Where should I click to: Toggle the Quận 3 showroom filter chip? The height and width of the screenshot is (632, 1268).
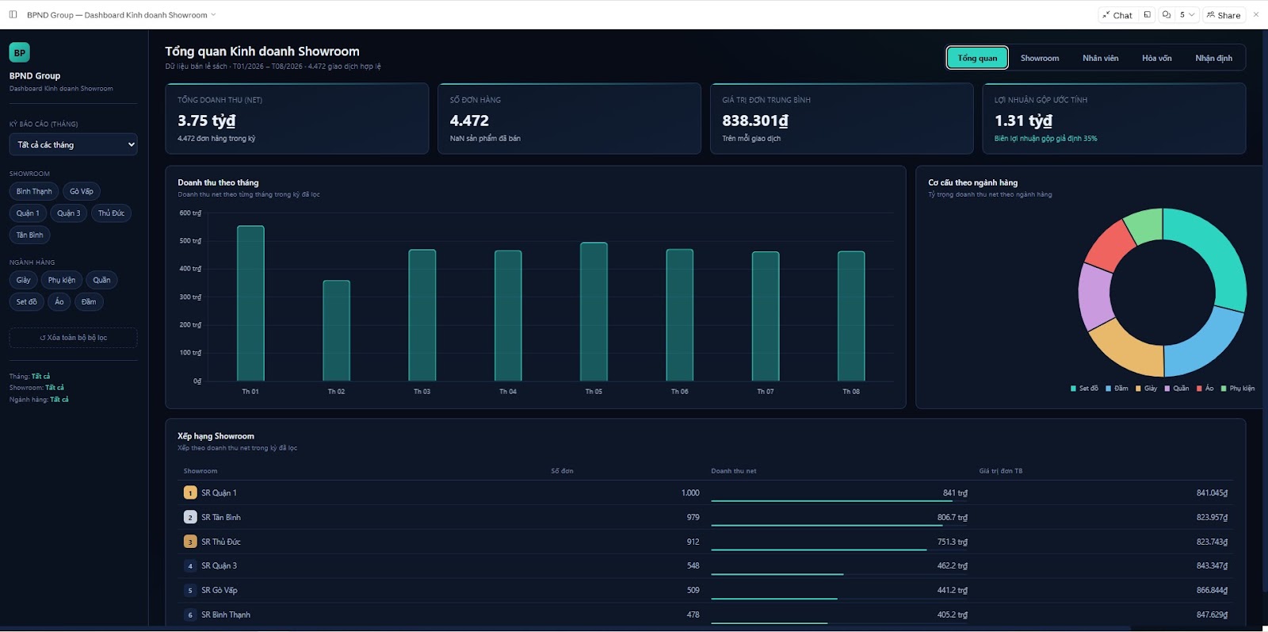click(69, 213)
